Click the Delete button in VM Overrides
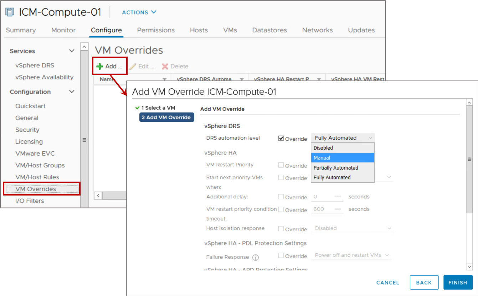Screen dimensions: 478x296 point(175,66)
